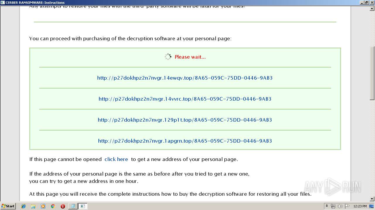This screenshot has height=210, width=375.
Task: Minimize the CERBER RANSOMWARE window
Action: (x=362, y=2)
